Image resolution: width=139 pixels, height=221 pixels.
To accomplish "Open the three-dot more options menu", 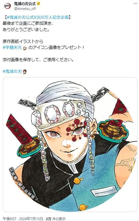I will (x=135, y=4).
